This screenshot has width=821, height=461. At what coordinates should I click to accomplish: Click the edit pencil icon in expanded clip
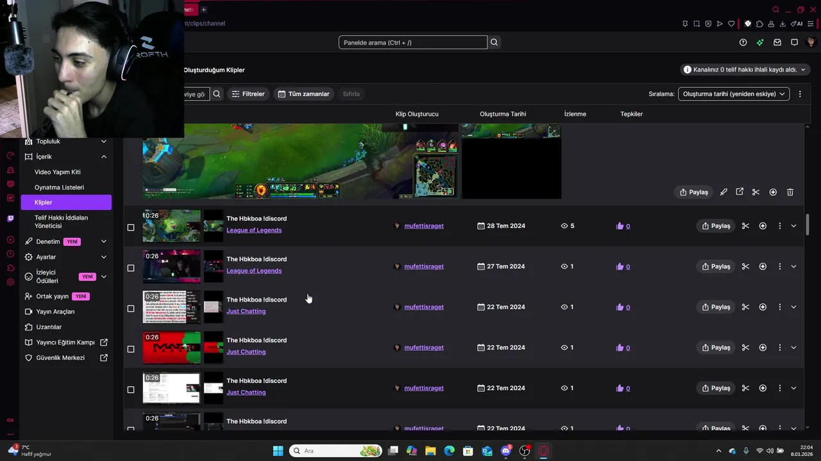(x=724, y=192)
